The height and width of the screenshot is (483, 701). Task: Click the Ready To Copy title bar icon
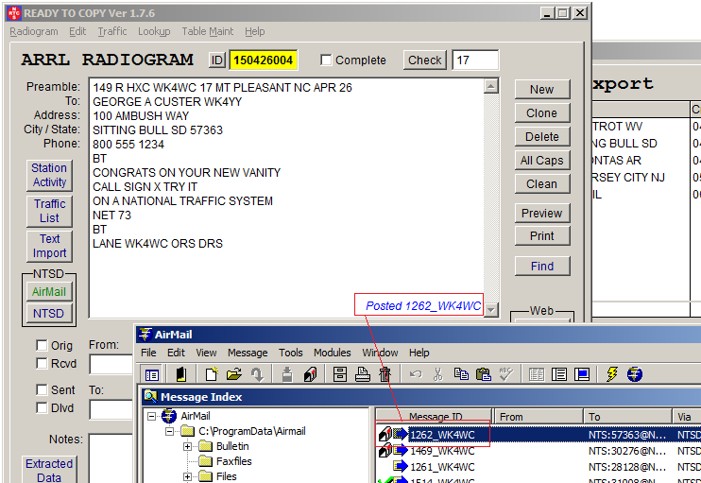(x=14, y=13)
